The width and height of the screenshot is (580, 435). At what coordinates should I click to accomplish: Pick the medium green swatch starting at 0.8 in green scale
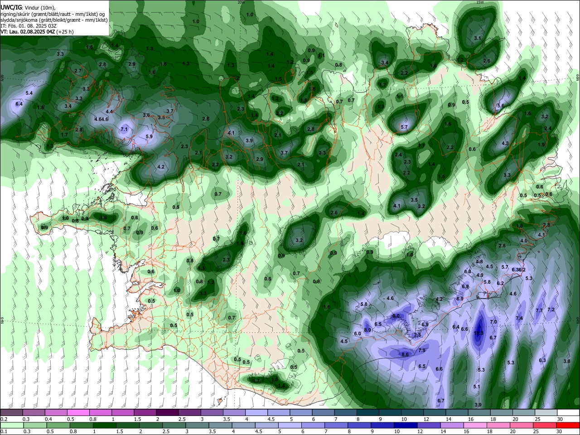point(82,425)
